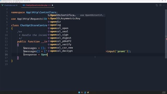Click the function icon beside openssl_pbkdf2
The width and height of the screenshot is (167, 94).
coord(49,41)
